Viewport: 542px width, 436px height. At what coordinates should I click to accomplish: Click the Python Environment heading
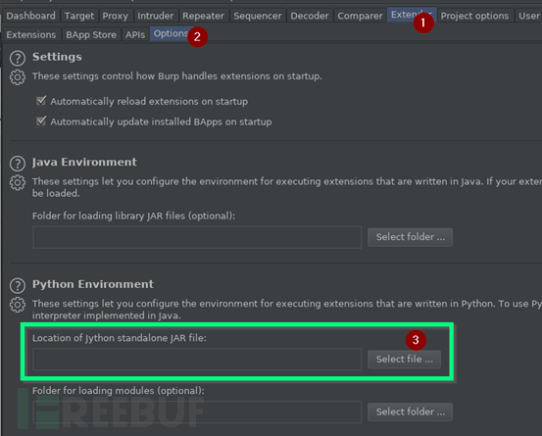(93, 284)
